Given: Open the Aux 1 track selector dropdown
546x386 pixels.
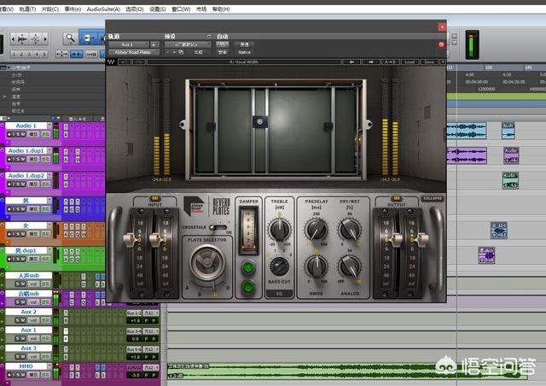Looking at the screenshot, I should point(129,44).
